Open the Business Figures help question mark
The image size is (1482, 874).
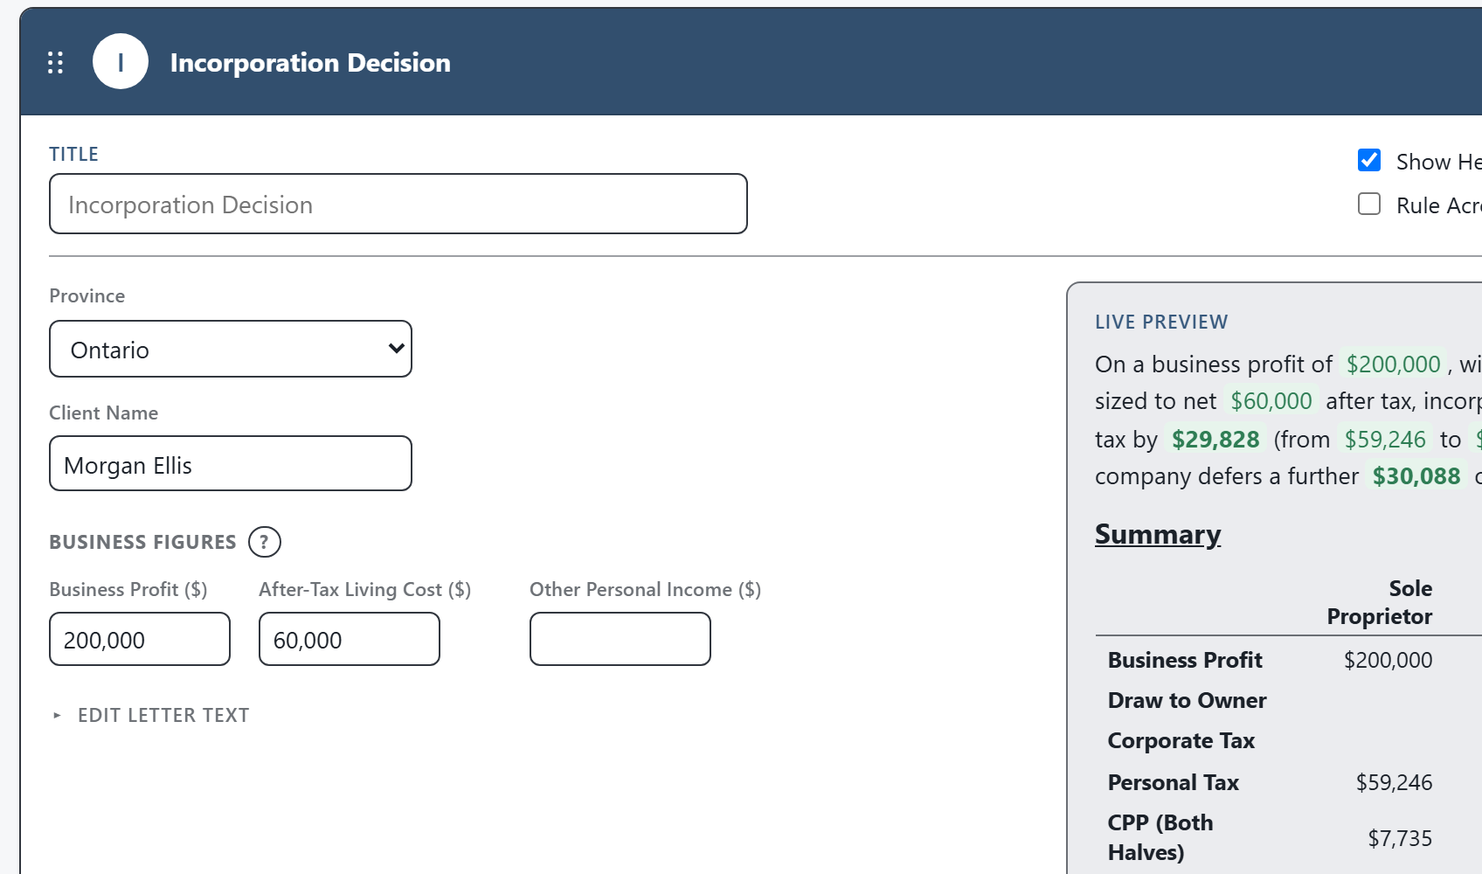click(265, 542)
